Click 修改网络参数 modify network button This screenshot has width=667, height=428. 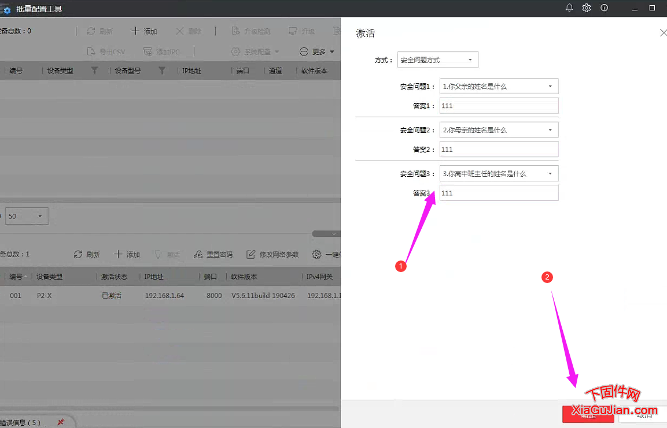point(272,254)
